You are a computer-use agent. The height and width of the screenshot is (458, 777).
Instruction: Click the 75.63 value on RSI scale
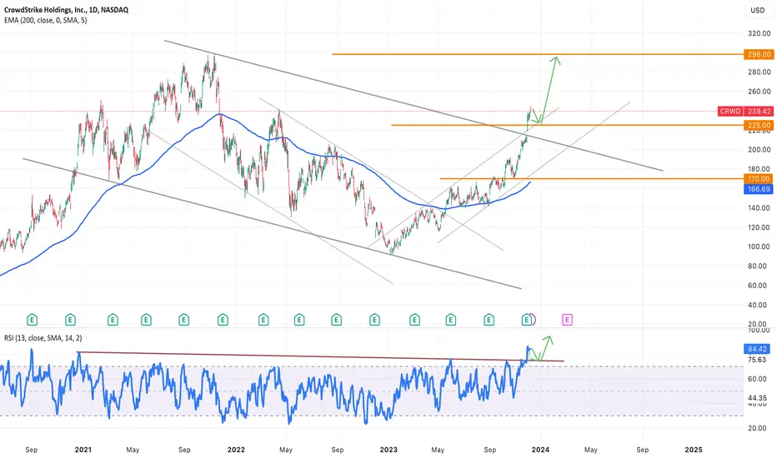pos(758,360)
